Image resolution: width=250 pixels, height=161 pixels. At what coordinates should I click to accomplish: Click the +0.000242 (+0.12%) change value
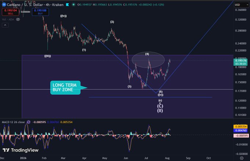[x=151, y=5]
